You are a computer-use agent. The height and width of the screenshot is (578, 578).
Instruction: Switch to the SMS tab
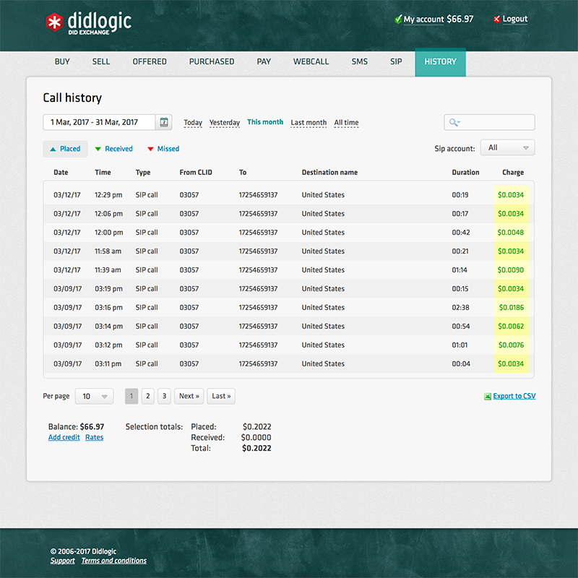(360, 61)
